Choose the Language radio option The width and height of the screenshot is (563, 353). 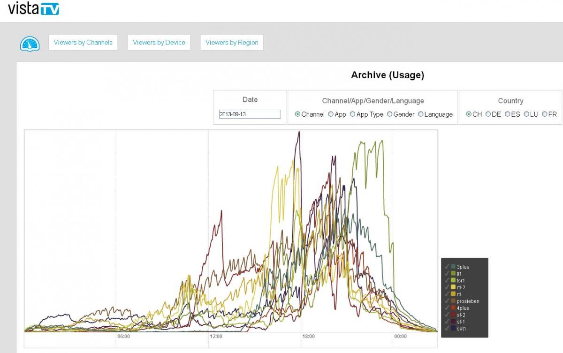pos(421,114)
